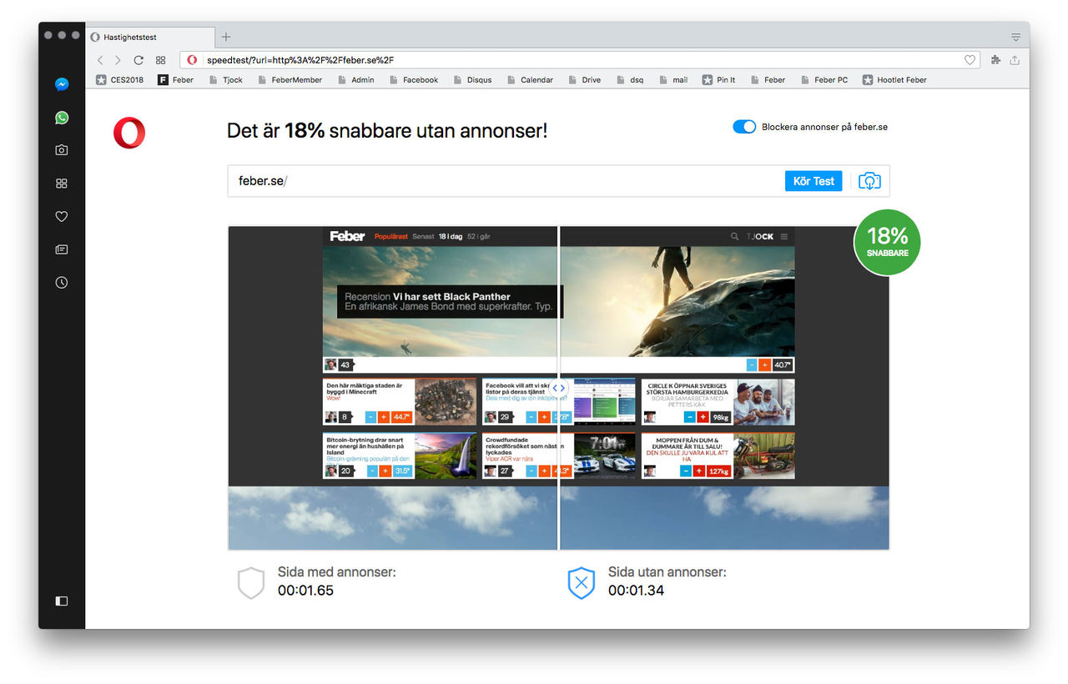Click Sida utan annonser time 00:01.34

636,591
